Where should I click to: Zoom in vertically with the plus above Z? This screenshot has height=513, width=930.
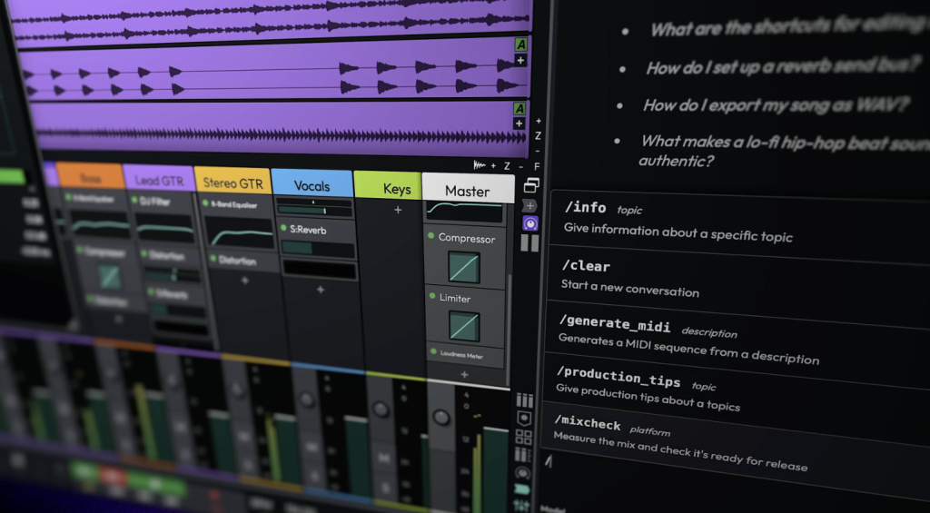[539, 121]
